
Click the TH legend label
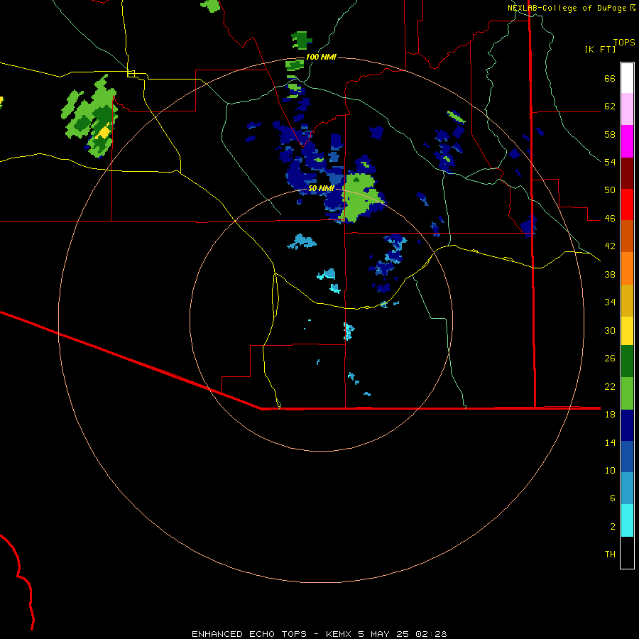tap(610, 555)
